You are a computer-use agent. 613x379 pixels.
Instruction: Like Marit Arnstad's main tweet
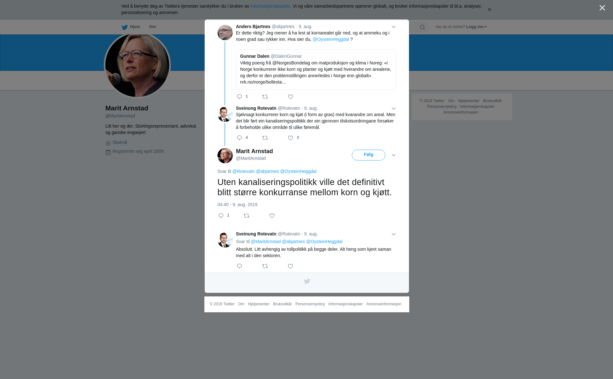[272, 216]
